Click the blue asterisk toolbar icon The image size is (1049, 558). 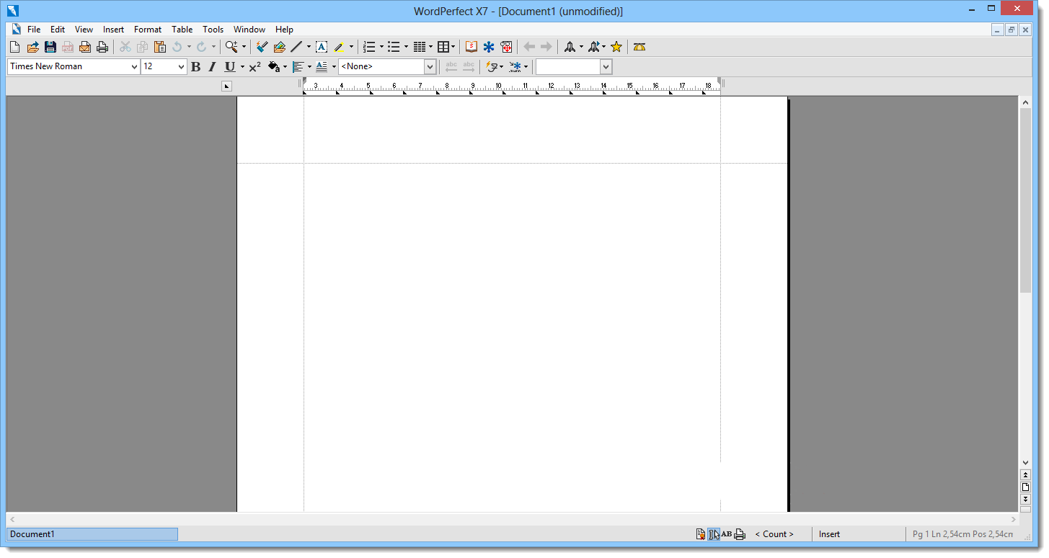click(489, 47)
